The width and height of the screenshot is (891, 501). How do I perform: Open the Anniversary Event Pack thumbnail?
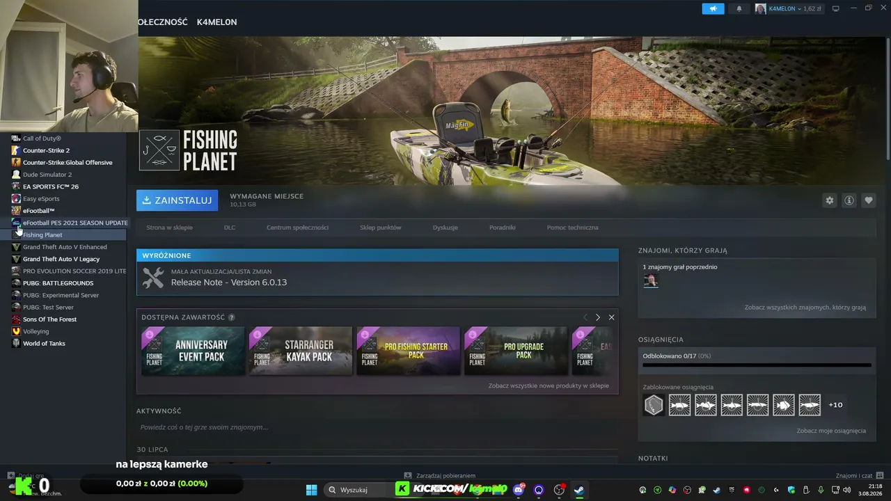pos(193,351)
